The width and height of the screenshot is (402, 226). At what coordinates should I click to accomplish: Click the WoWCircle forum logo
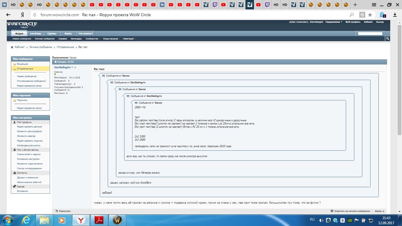(x=22, y=24)
